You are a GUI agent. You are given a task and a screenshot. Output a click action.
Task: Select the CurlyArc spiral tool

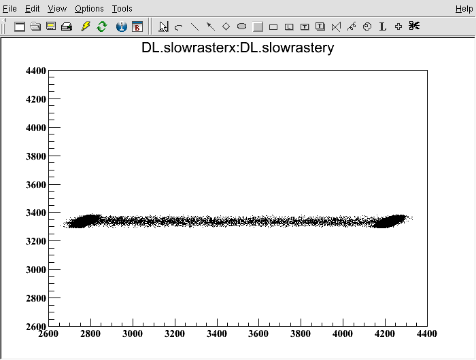click(x=367, y=26)
